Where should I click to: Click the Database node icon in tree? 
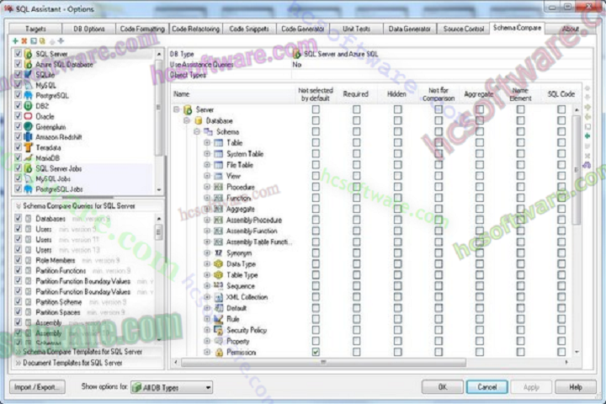199,120
